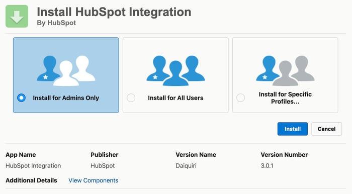
Task: Click the Publisher column label
Action: click(x=105, y=155)
